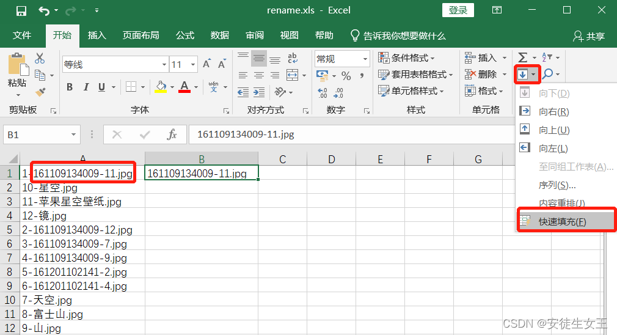This screenshot has width=617, height=335.
Task: Click the Sort and Filter icon
Action: 547,57
